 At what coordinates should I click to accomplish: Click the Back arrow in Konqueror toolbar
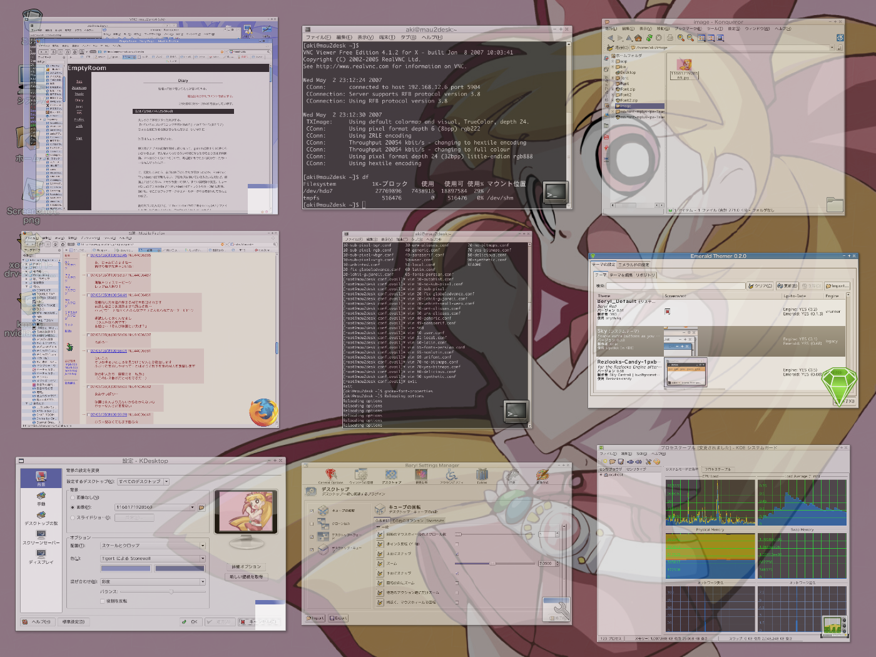[x=611, y=38]
